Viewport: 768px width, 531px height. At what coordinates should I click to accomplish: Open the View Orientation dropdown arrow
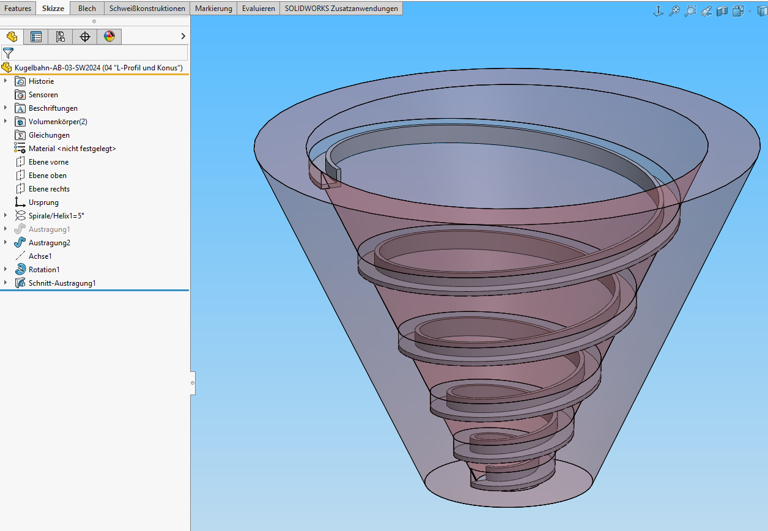[750, 10]
